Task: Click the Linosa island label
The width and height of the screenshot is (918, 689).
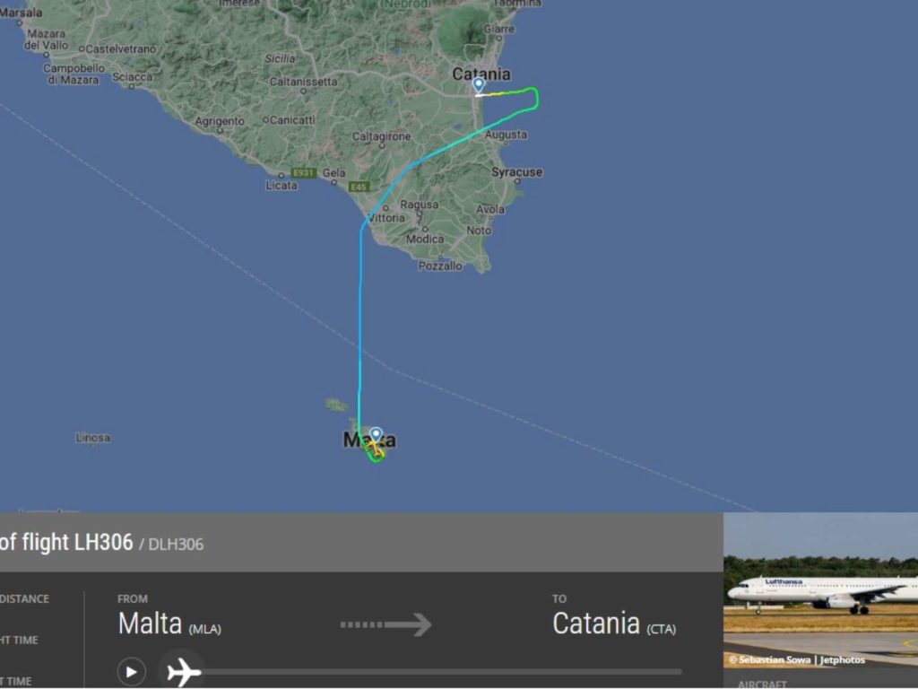Action: (92, 438)
